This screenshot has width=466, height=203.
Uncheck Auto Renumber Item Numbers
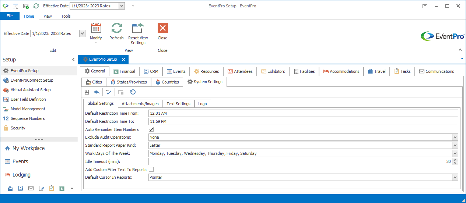coord(151,129)
